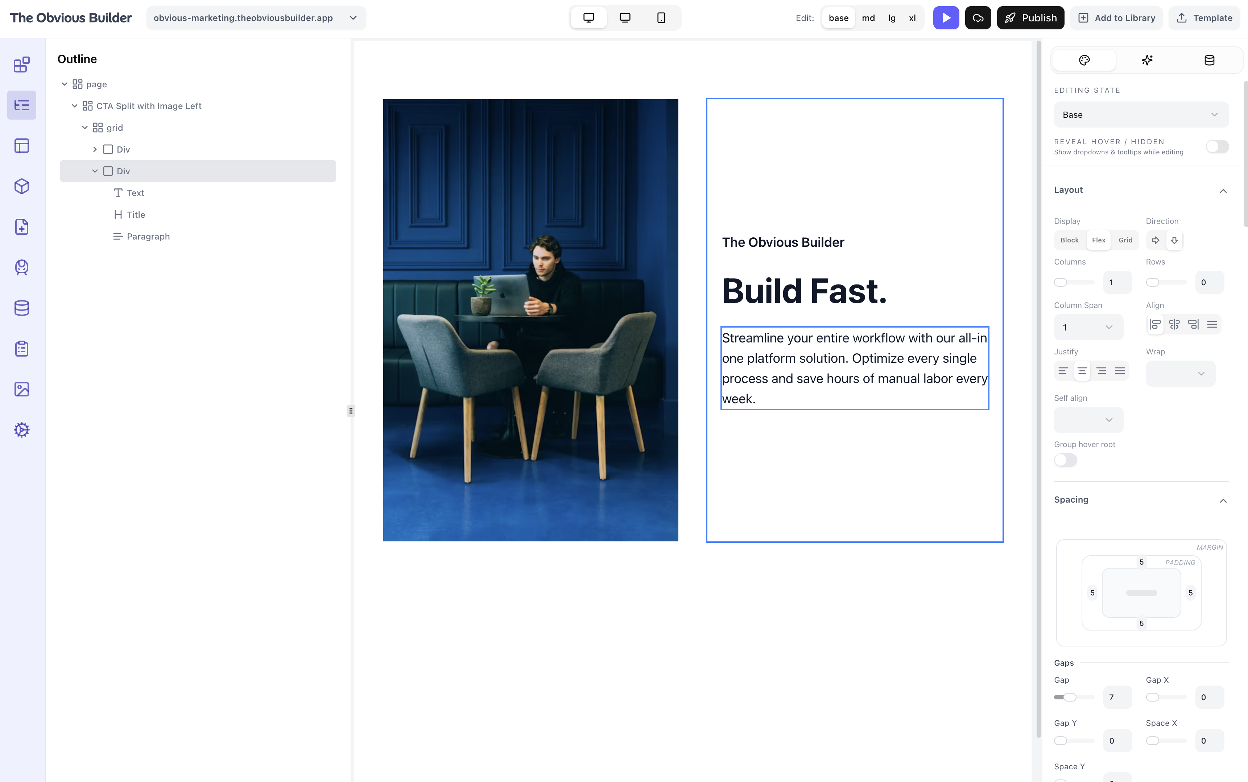
Task: Select the sparkles tab in the right panel
Action: tap(1147, 59)
